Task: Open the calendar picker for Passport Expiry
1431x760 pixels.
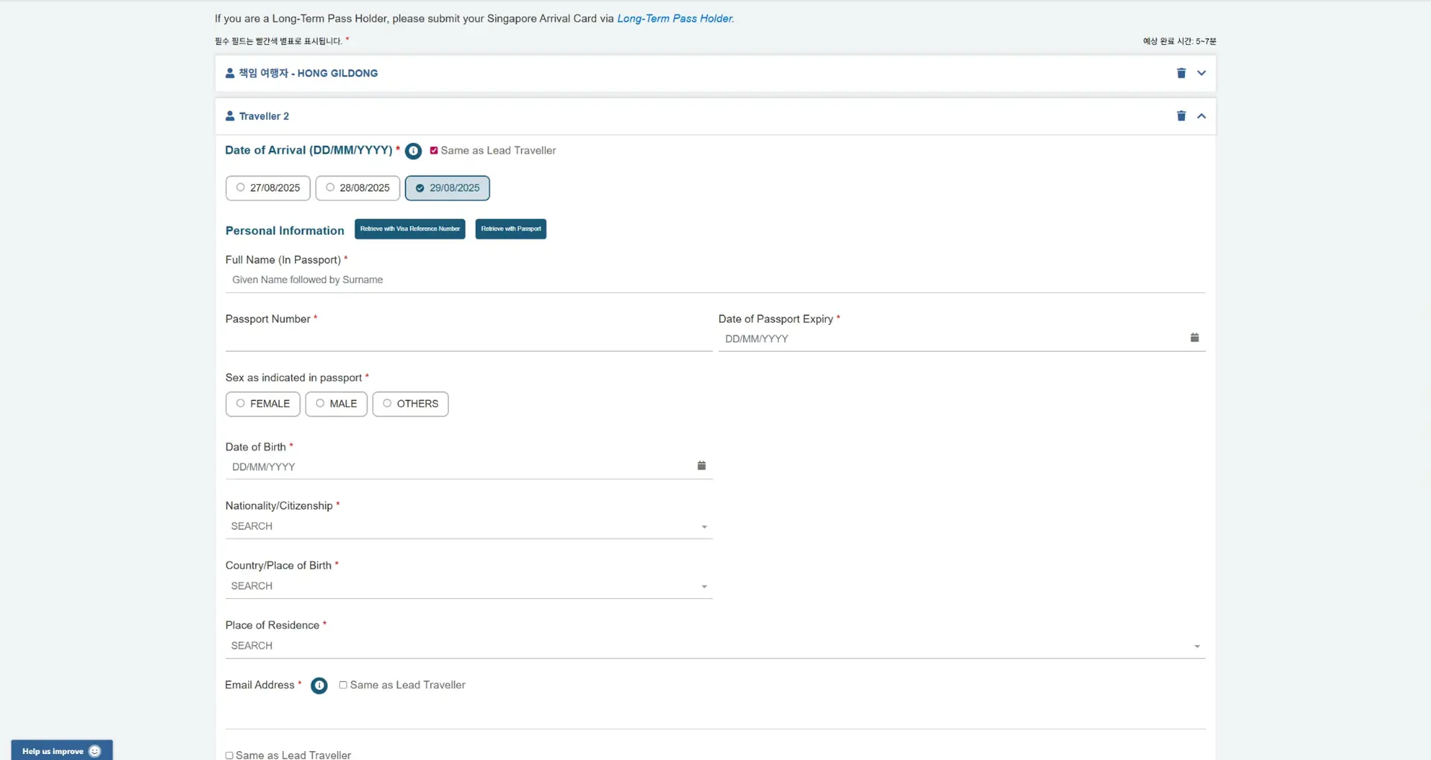Action: [1194, 338]
